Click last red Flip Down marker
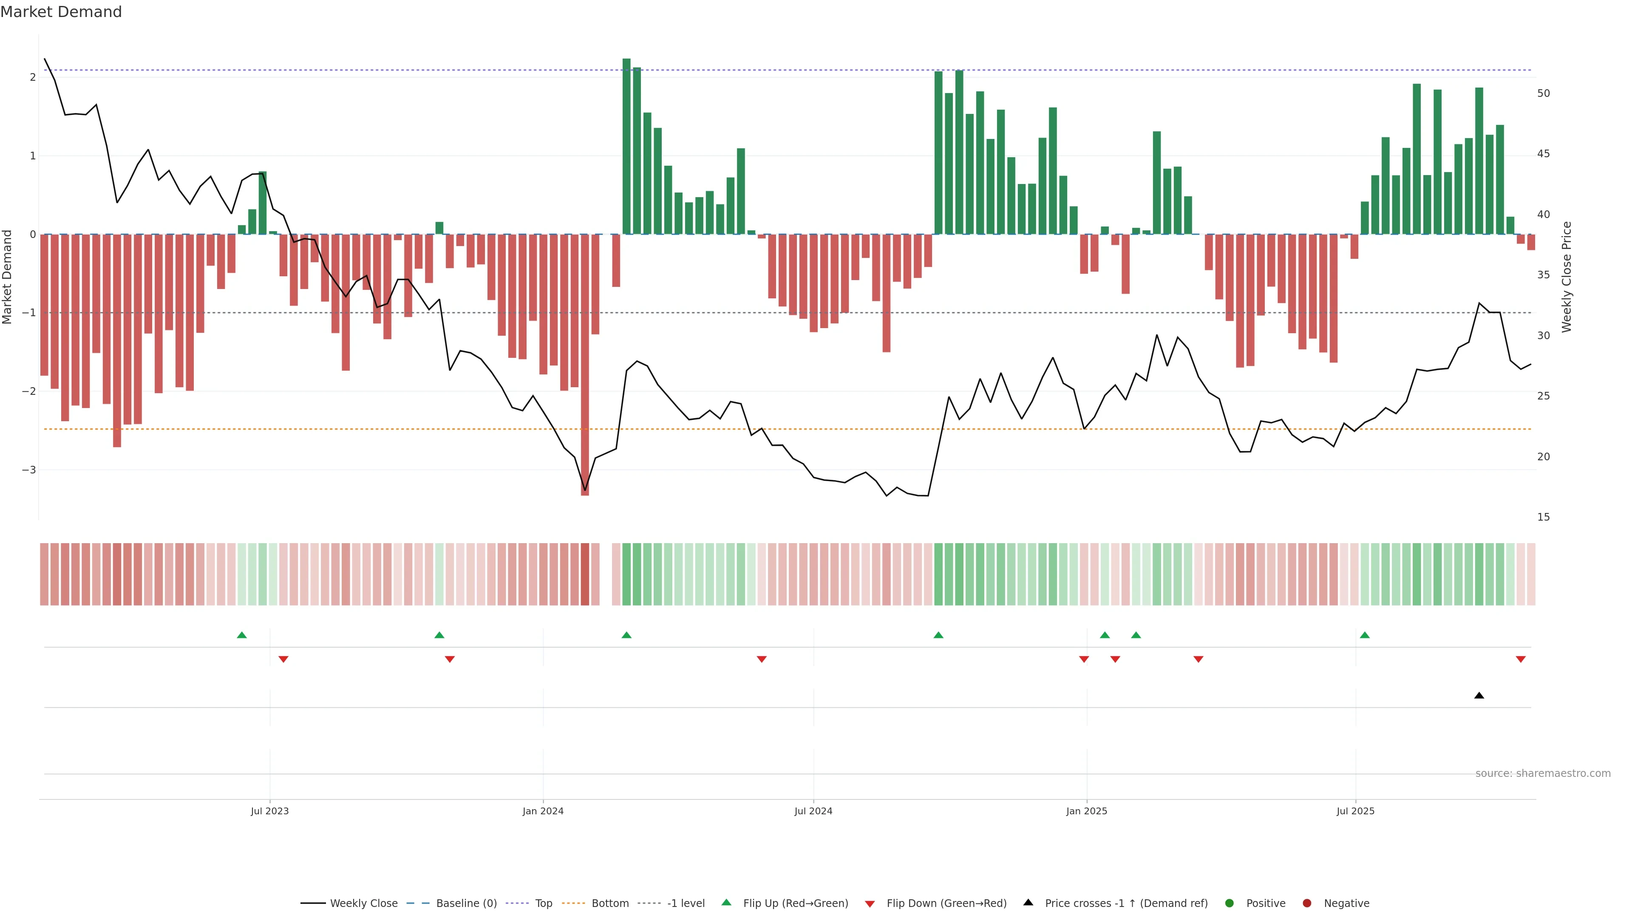 point(1521,660)
